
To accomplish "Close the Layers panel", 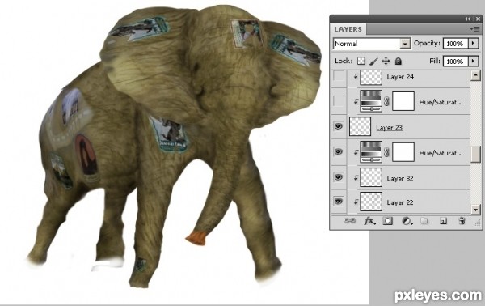I will (479, 19).
